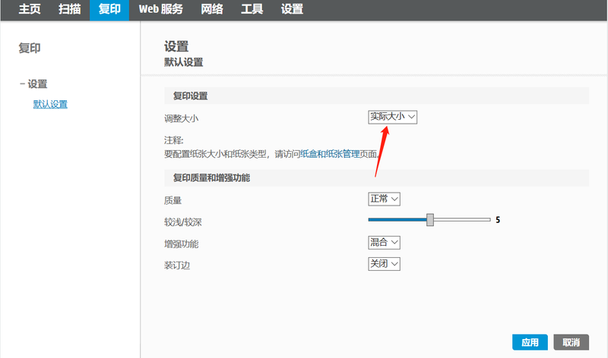The height and width of the screenshot is (358, 608).
Task: Go to the 网络 tab
Action: click(x=212, y=10)
